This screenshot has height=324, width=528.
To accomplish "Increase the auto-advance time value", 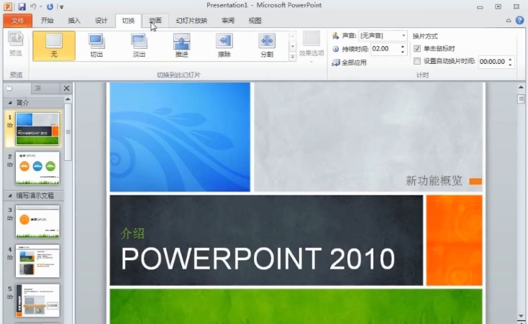I will (510, 59).
